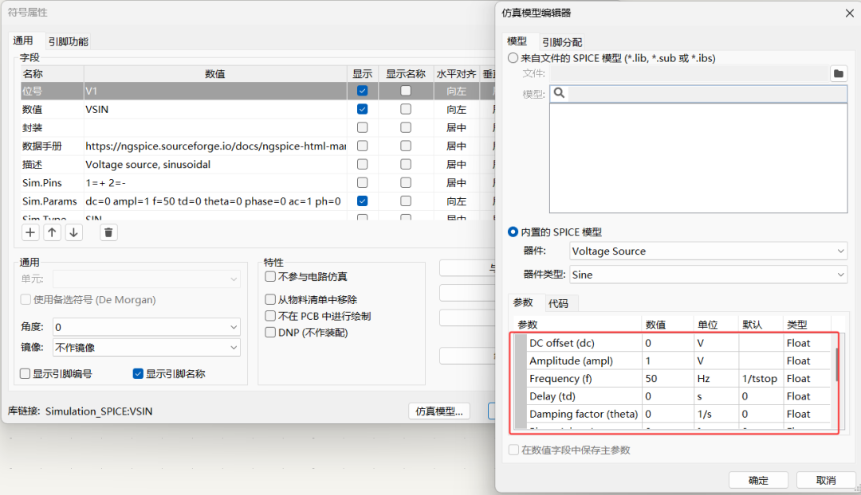The image size is (861, 495).
Task: Click the 显示名称 column header
Action: pos(406,73)
